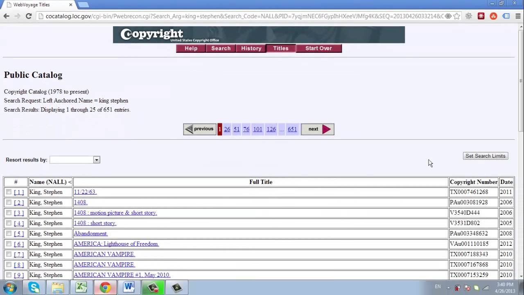The image size is (524, 295).
Task: Open record number [ 1 ] link
Action: [x=19, y=192]
